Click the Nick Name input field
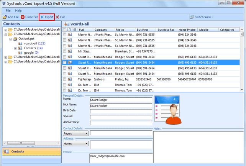 pos(121,105)
